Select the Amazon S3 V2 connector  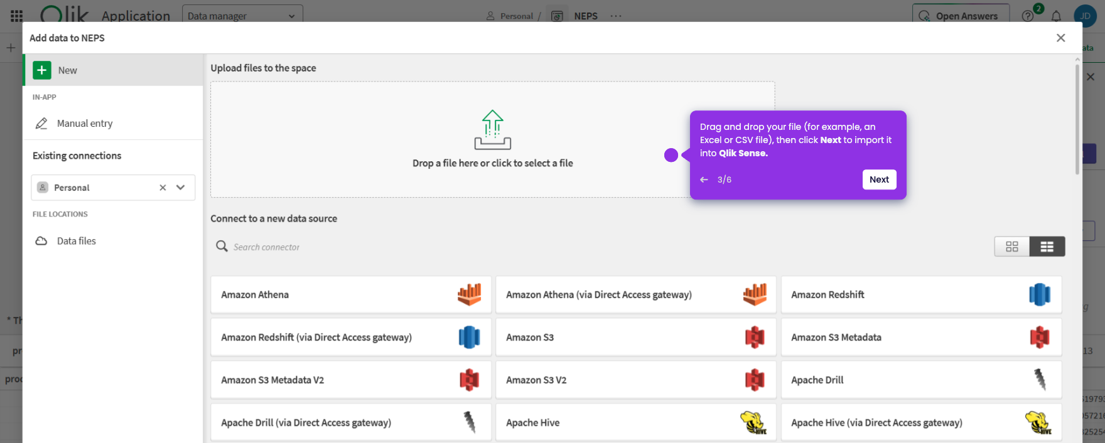click(x=636, y=380)
